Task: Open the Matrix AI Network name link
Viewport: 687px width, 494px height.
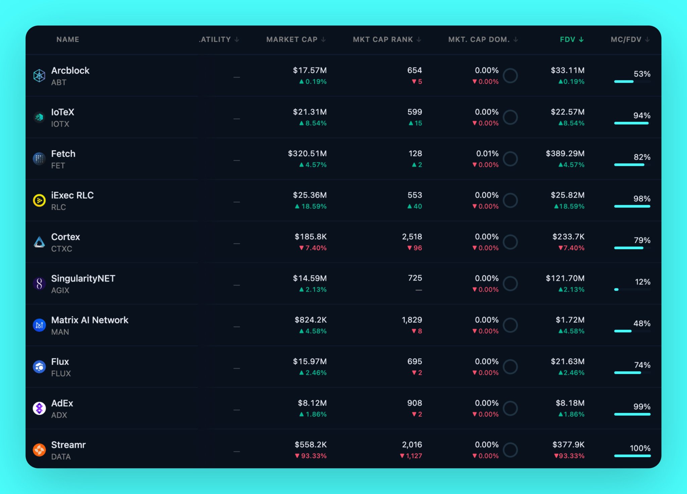Action: 90,320
